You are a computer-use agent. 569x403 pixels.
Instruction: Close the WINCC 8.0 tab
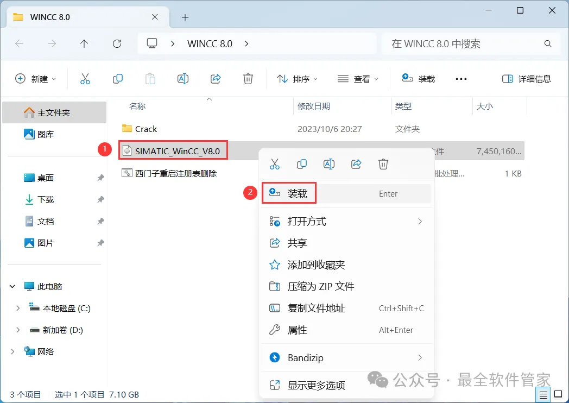coord(155,17)
